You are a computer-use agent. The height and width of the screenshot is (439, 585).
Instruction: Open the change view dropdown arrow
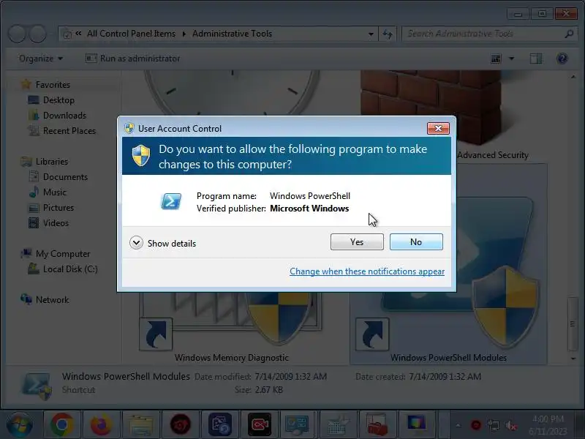coord(511,59)
